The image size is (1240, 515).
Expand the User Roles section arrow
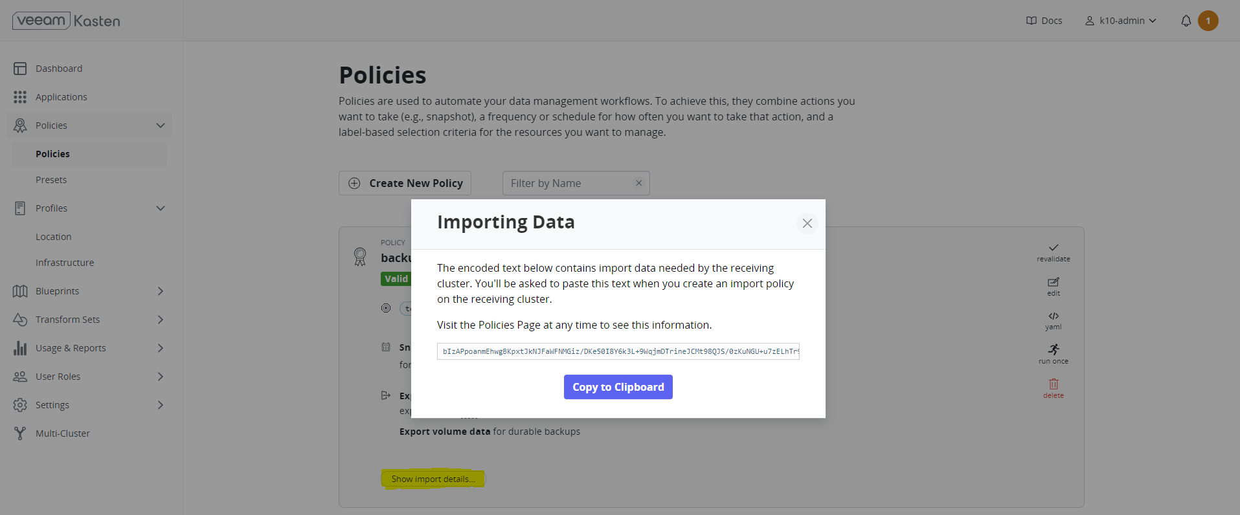click(161, 377)
